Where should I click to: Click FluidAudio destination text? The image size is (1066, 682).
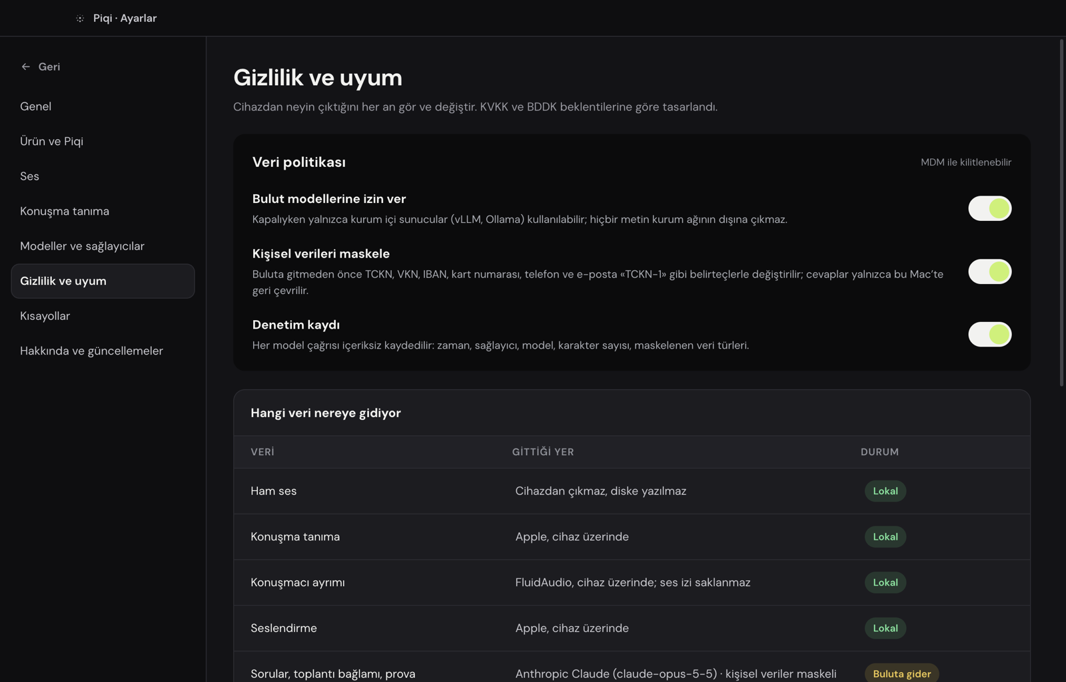pos(632,582)
